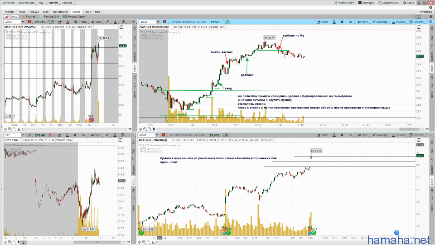Toggle the AT side panel of top-left chart
This screenshot has height=245, width=435.
(x=135, y=45)
